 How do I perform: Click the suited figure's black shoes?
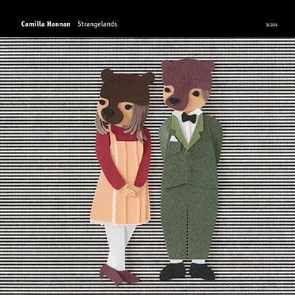tap(187, 271)
